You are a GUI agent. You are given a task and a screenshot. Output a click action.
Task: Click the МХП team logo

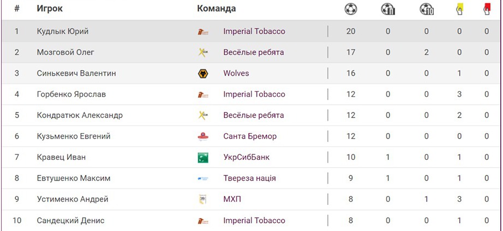(x=203, y=199)
